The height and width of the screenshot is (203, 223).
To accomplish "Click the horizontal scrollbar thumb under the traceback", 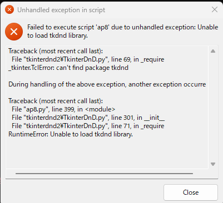I will [104, 174].
